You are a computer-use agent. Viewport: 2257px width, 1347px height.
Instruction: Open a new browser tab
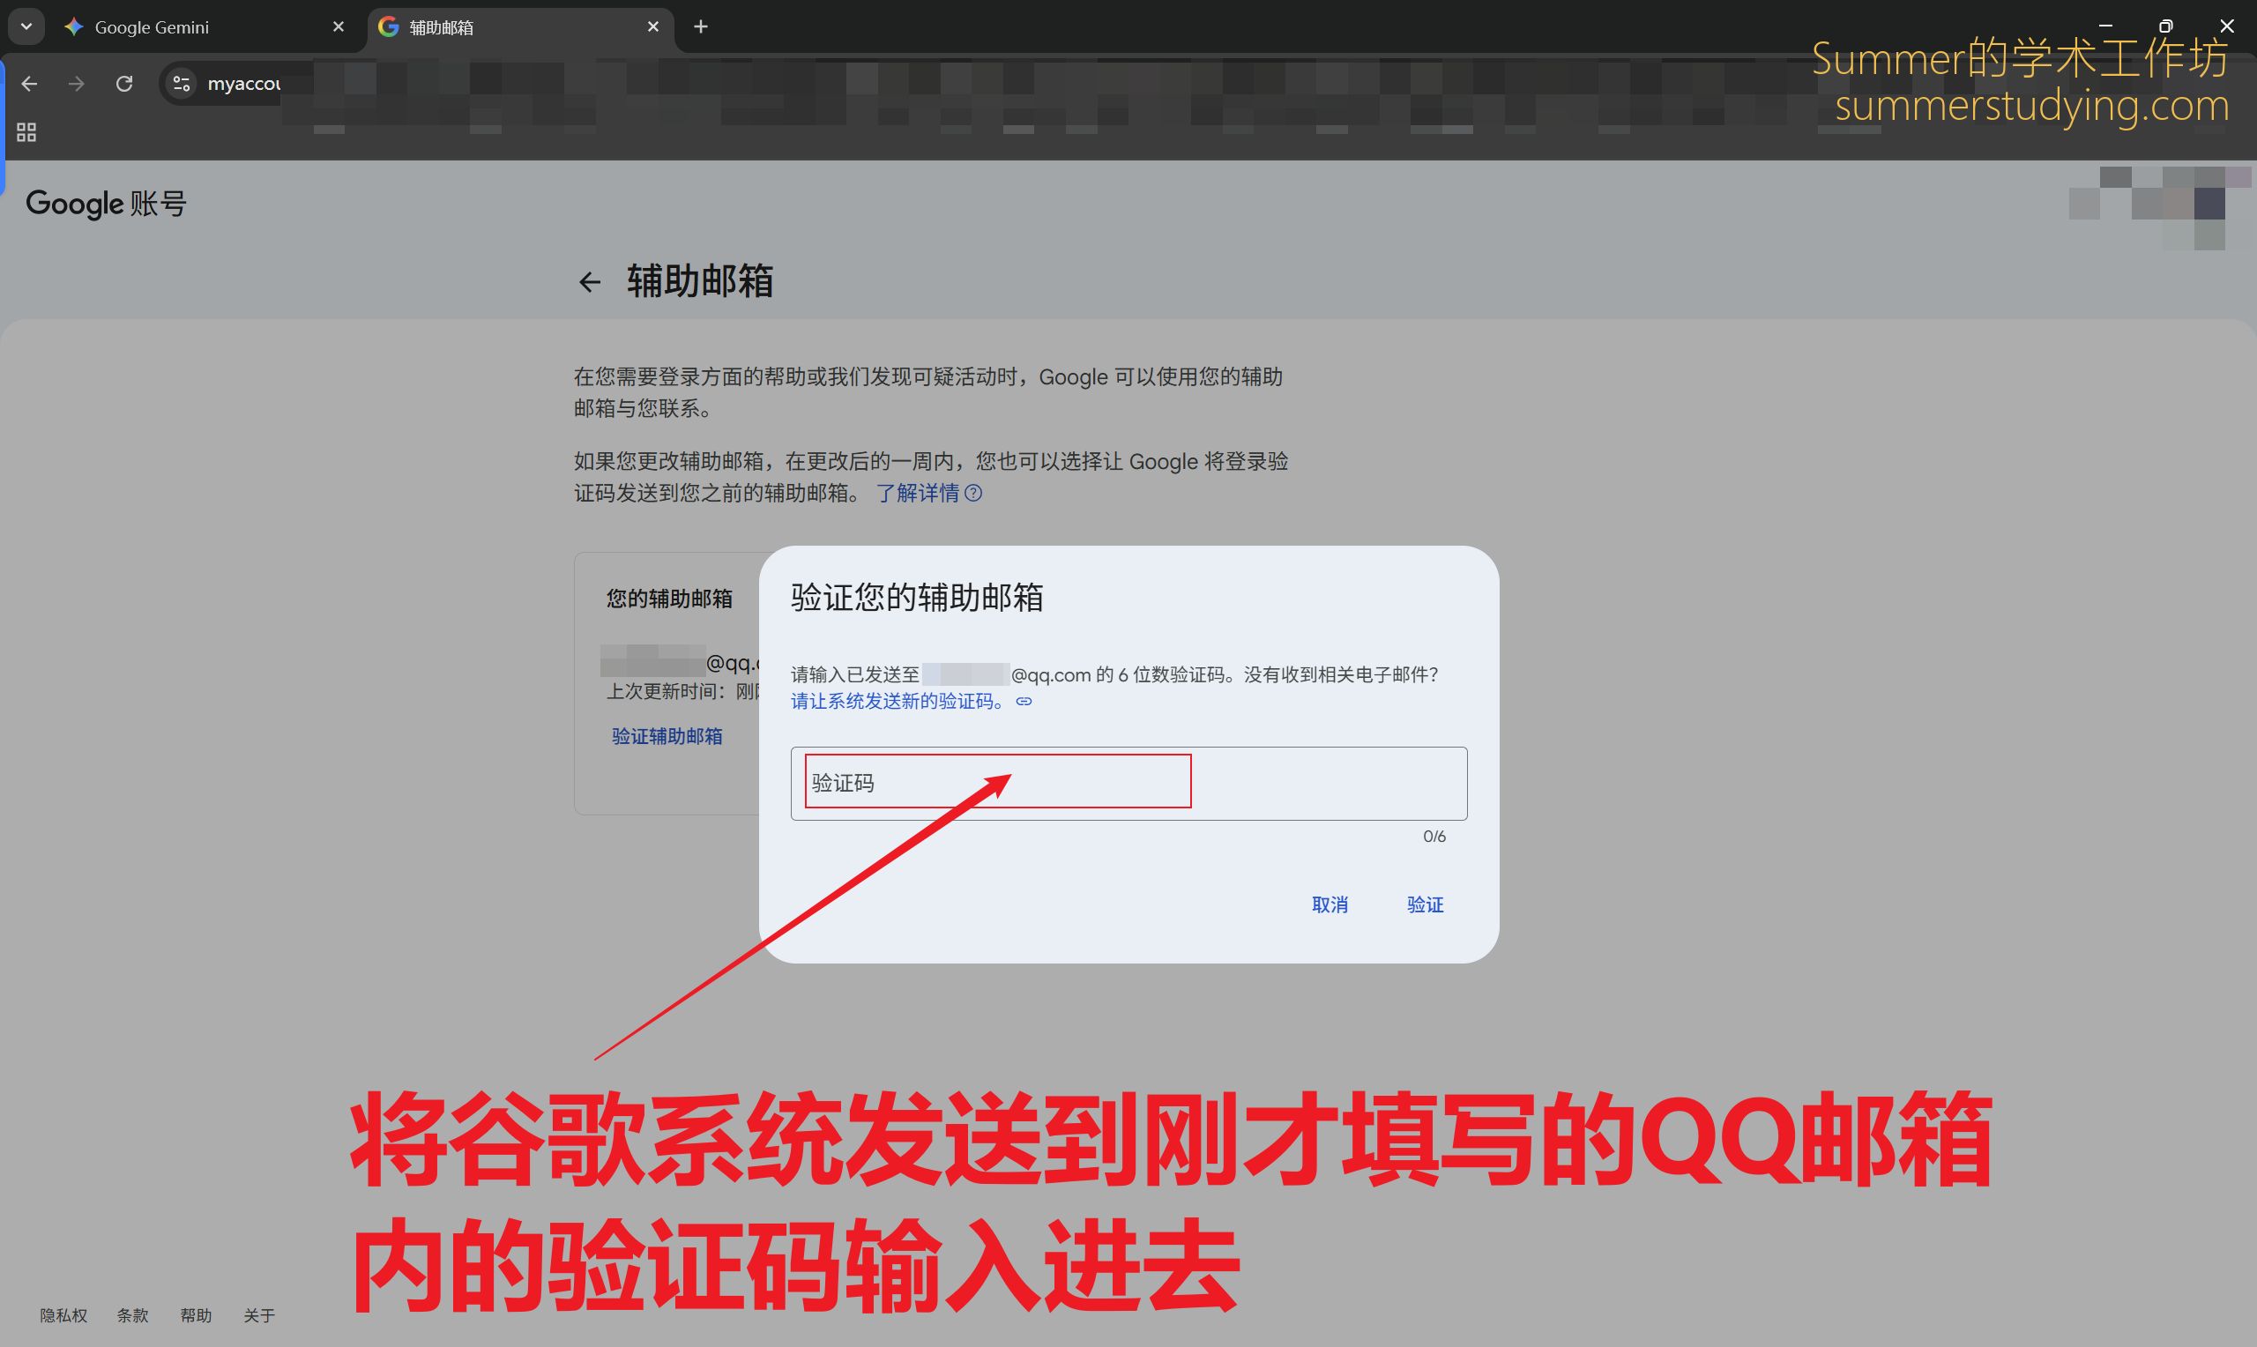pyautogui.click(x=701, y=26)
